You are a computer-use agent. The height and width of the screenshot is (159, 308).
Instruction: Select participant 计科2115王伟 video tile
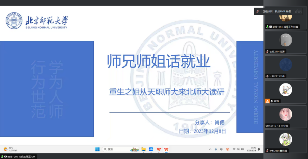285,67
